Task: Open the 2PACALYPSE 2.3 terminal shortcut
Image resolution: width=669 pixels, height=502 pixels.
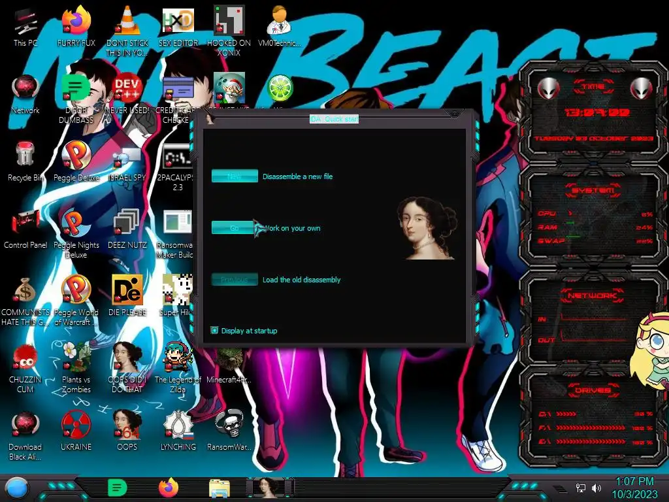Action: 176,165
